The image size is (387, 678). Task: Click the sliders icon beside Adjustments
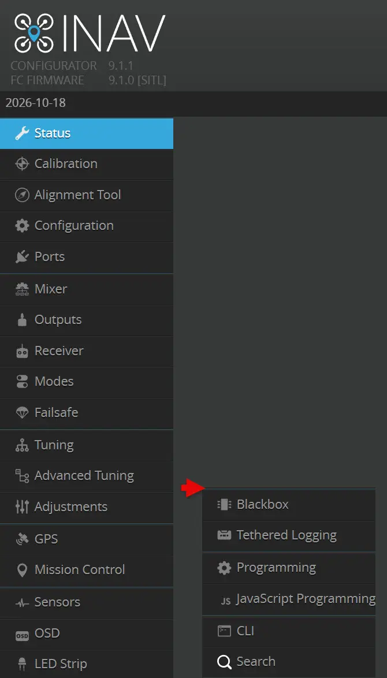click(x=21, y=507)
